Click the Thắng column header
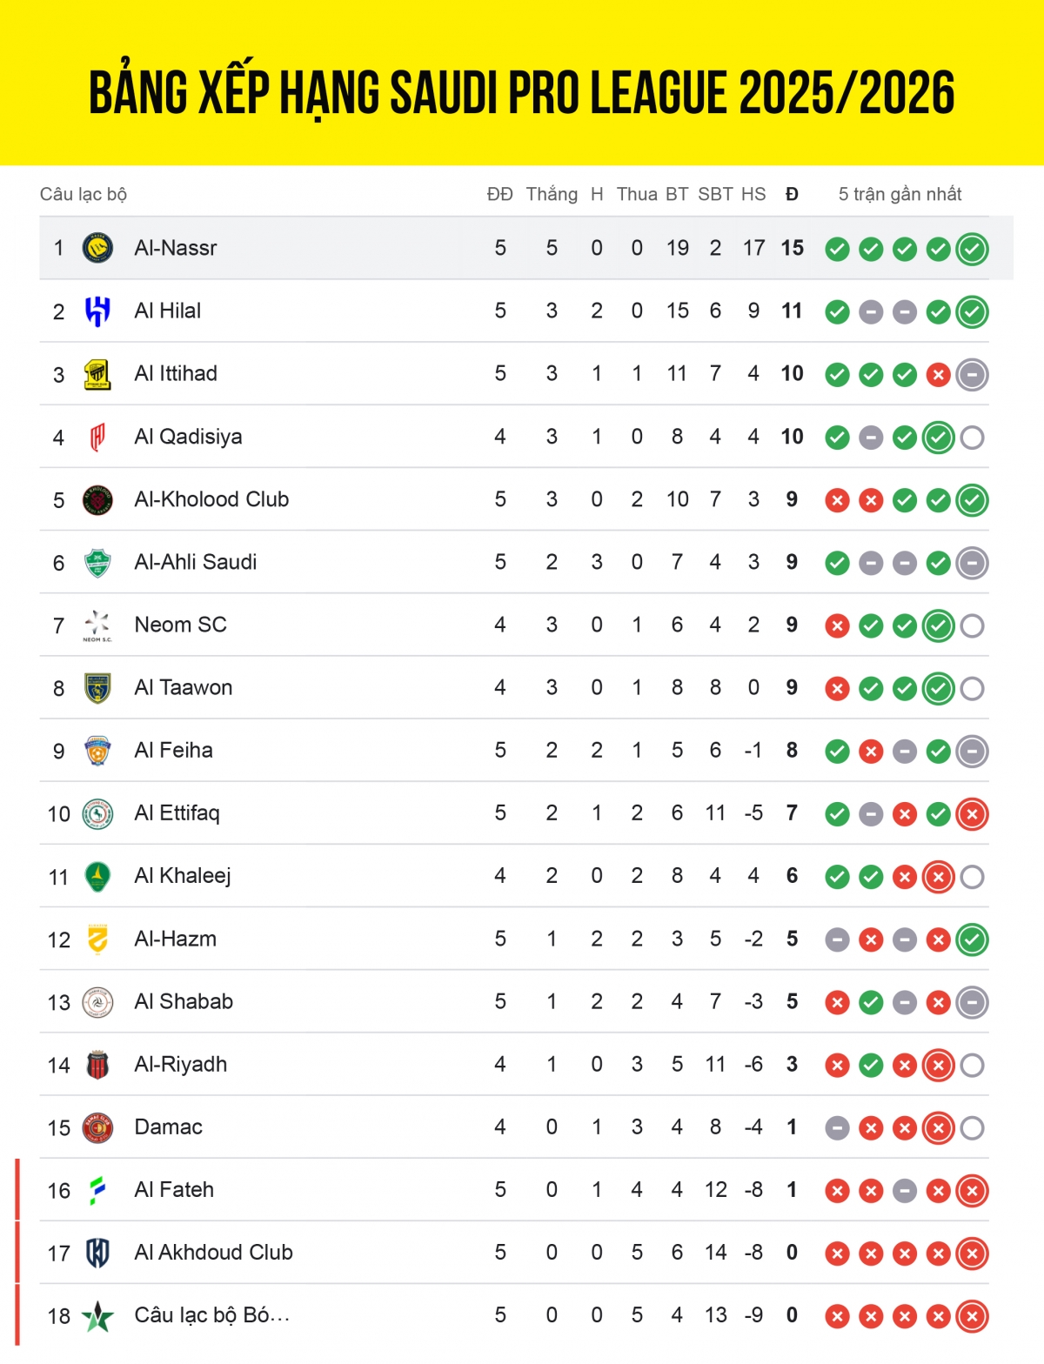 [x=552, y=194]
